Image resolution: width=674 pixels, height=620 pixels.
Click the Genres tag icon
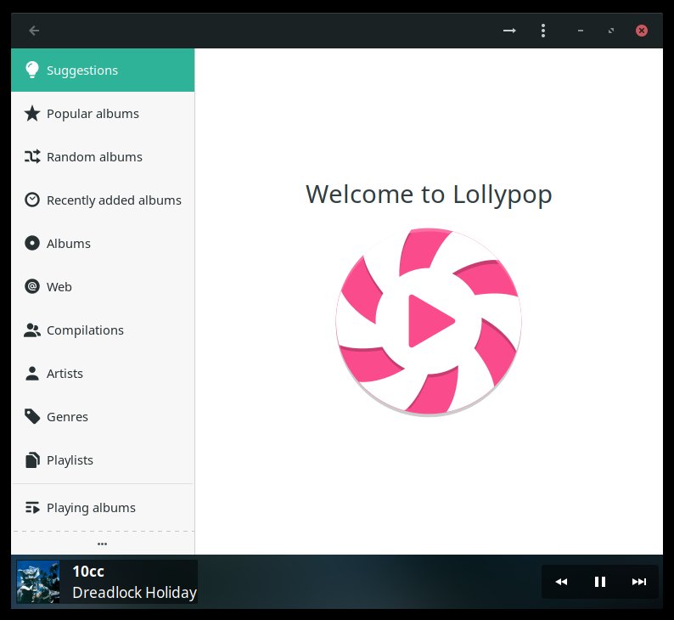tap(32, 417)
